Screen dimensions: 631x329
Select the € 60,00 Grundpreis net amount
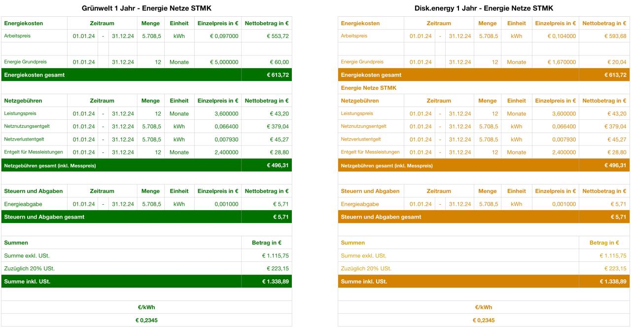click(x=267, y=62)
